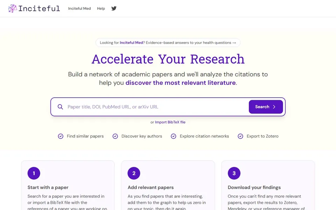Viewport: 336px width, 210px height.
Task: Click the Inciteful logo in the header
Action: point(34,8)
